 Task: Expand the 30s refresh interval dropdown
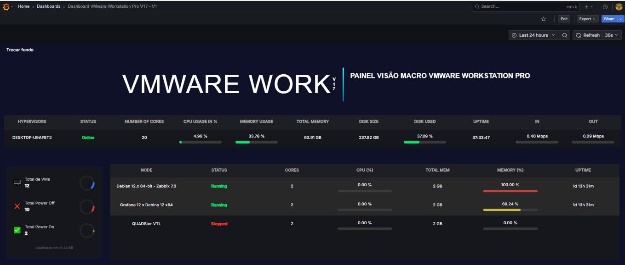[612, 35]
